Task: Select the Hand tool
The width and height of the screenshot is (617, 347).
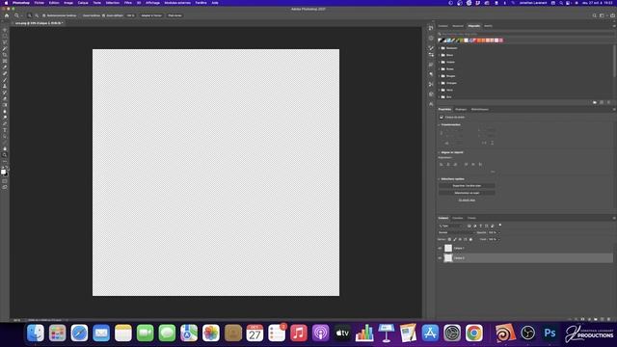Action: pos(5,148)
